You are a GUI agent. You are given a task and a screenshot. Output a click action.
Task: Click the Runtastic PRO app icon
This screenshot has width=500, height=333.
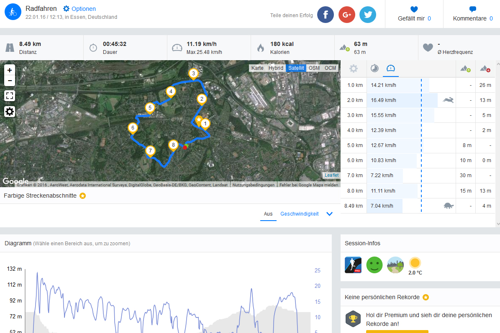click(x=353, y=265)
